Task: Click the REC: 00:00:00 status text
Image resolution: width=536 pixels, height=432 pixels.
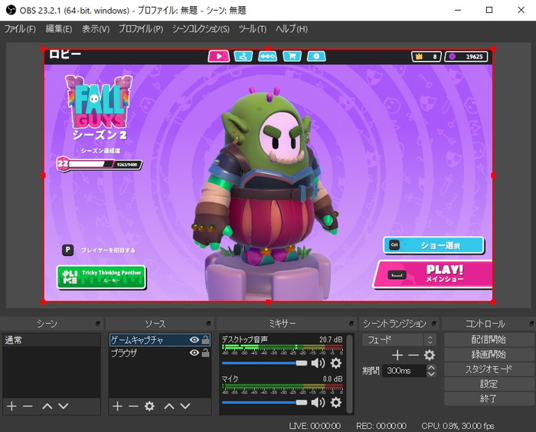Action: (x=381, y=426)
